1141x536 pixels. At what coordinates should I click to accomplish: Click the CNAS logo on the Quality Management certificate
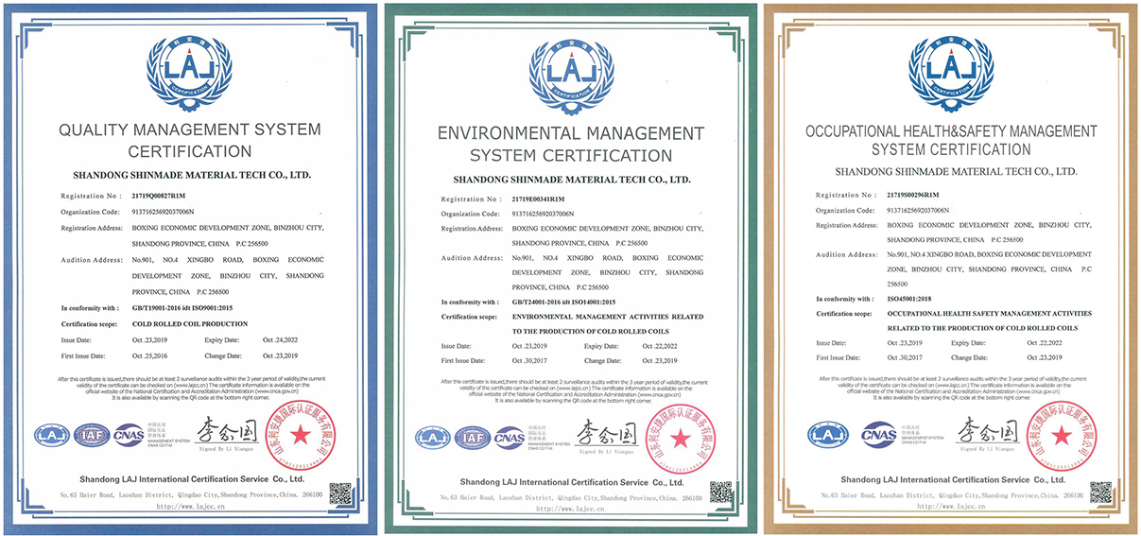click(129, 436)
